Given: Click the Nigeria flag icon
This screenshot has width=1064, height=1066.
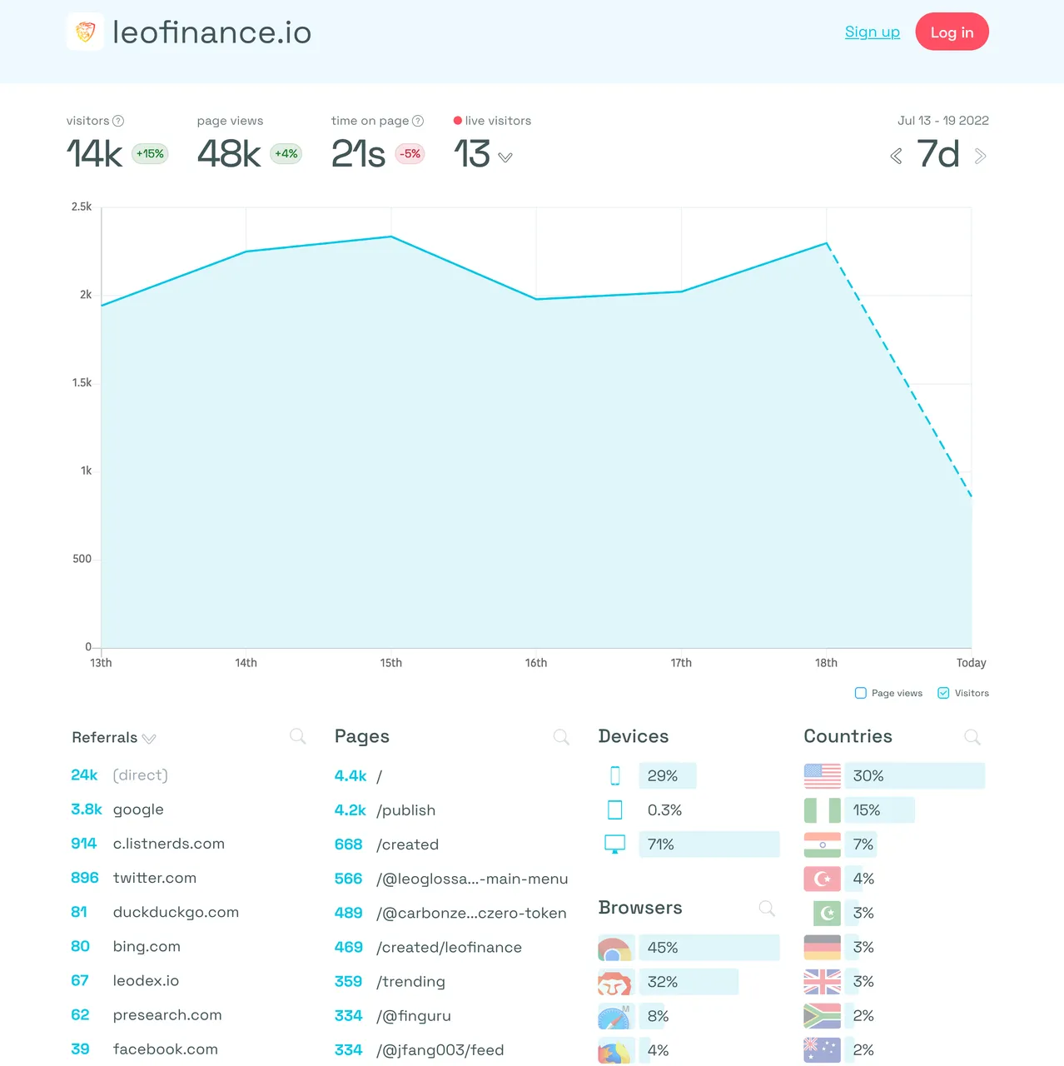Looking at the screenshot, I should coord(823,809).
